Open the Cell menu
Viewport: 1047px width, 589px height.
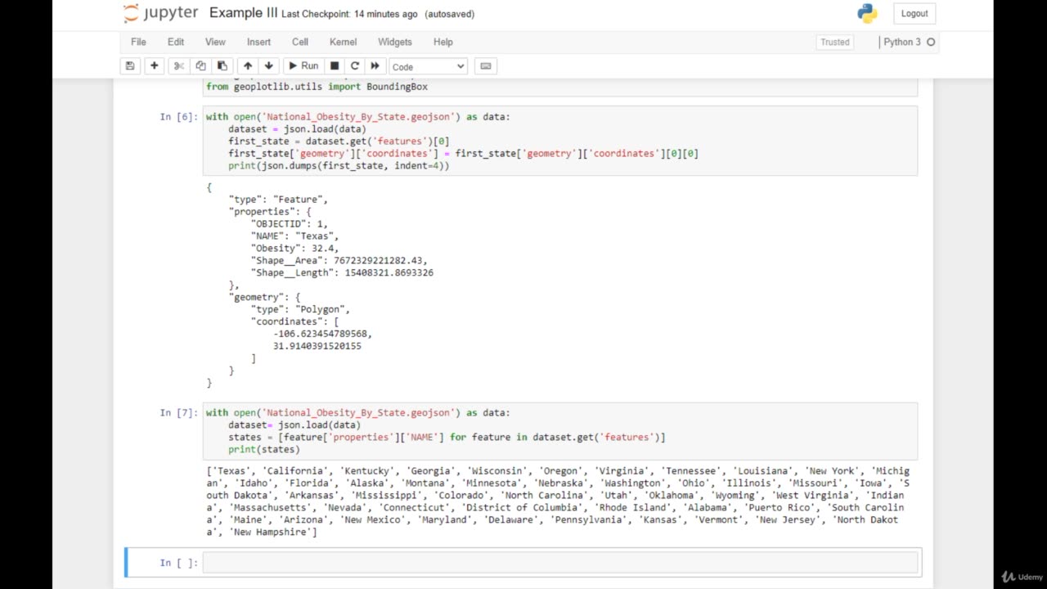click(300, 42)
